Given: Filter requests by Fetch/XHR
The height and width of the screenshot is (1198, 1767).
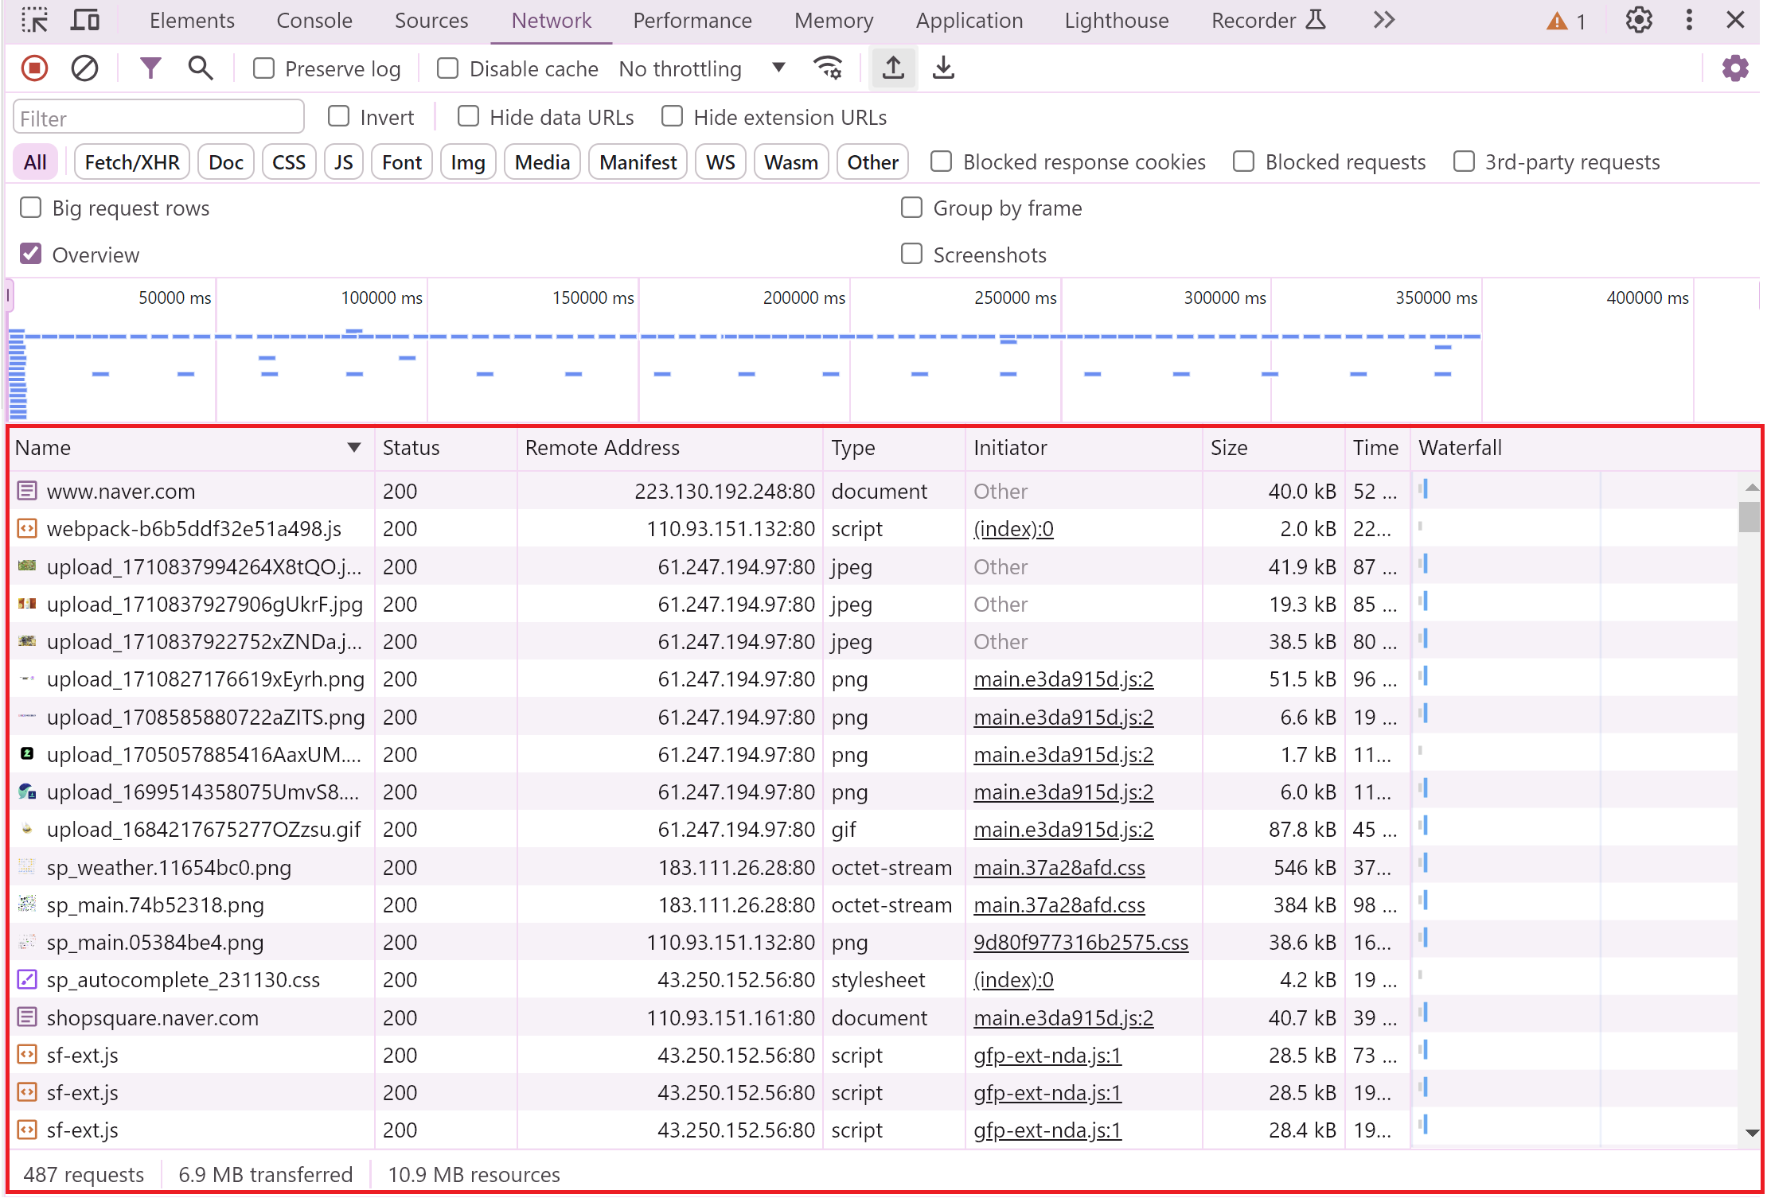Looking at the screenshot, I should (x=132, y=162).
